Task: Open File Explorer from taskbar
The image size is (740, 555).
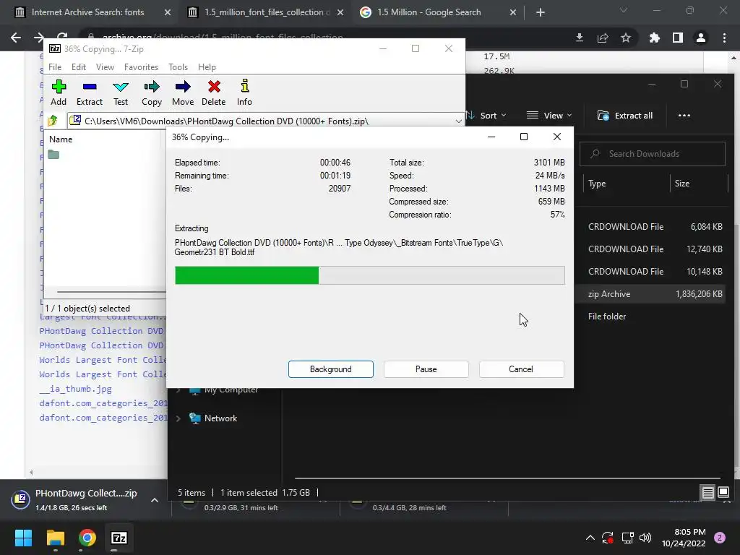Action: (x=55, y=538)
